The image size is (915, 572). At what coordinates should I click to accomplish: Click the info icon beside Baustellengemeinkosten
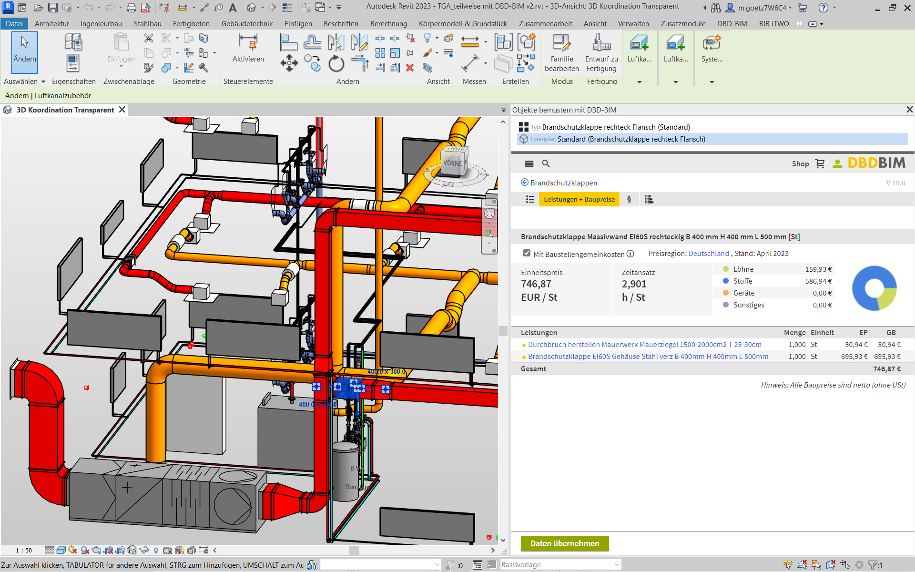pos(630,254)
